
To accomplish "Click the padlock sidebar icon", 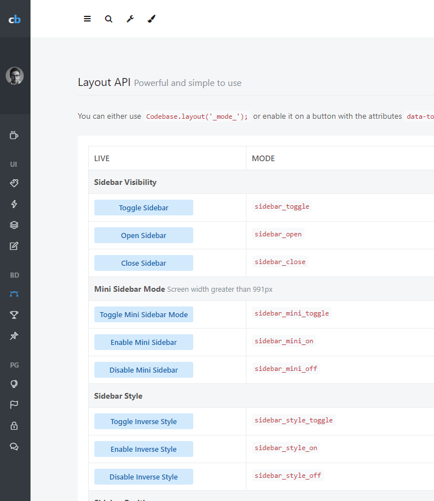I will (15, 426).
